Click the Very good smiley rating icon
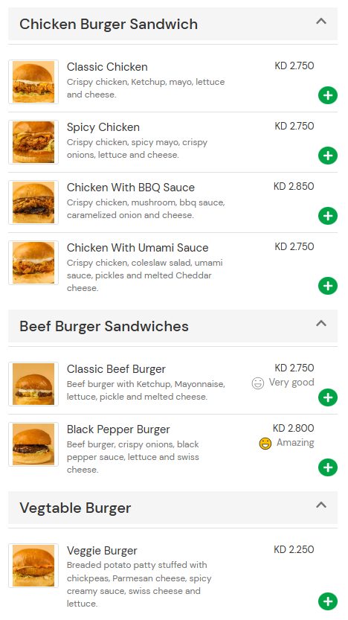The height and width of the screenshot is (620, 348). click(x=257, y=383)
